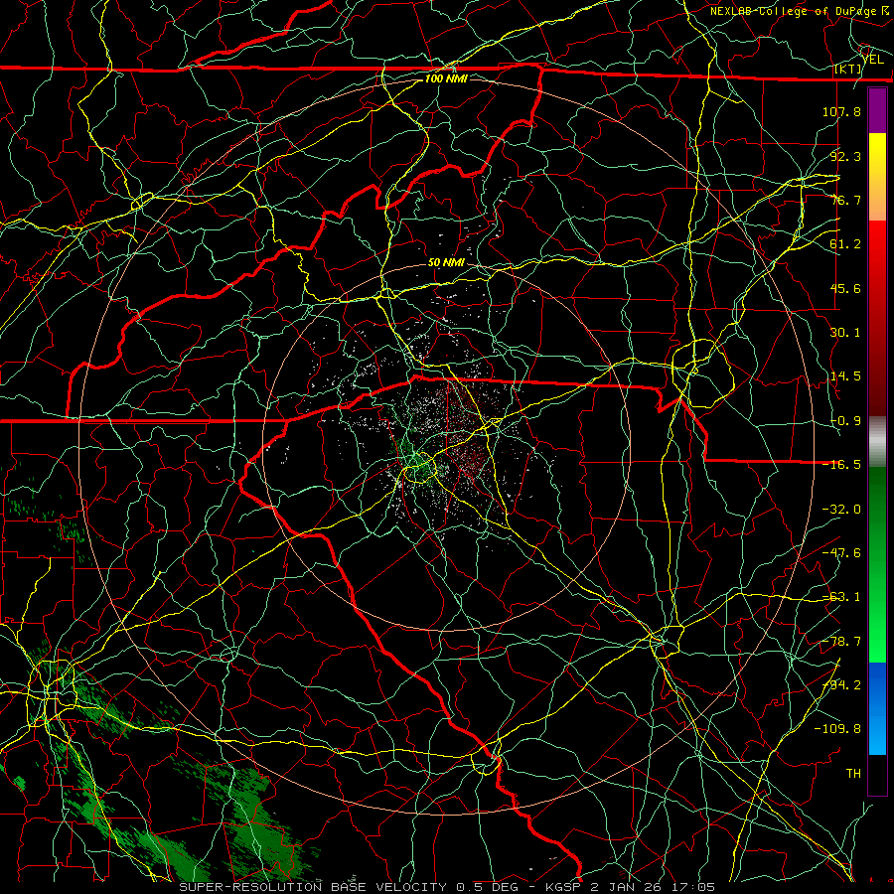Select the -32.0 velocity scale value

click(841, 510)
